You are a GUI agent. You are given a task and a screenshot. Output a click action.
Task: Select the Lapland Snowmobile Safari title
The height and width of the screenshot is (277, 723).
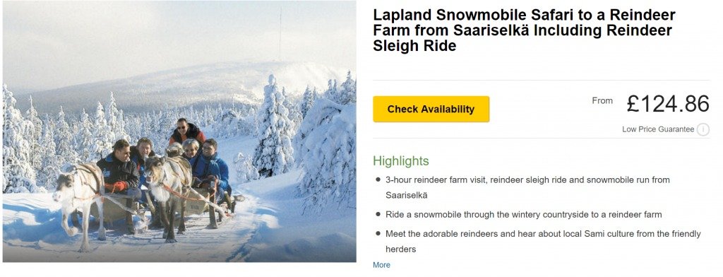(x=525, y=30)
